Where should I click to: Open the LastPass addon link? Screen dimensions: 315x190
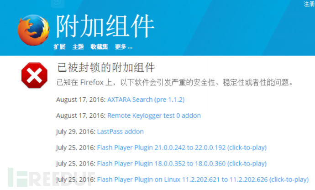tap(121, 132)
